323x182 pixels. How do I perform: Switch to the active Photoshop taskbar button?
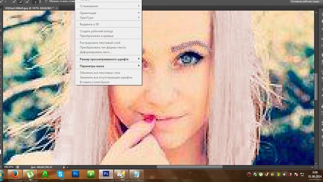[x=106, y=174]
